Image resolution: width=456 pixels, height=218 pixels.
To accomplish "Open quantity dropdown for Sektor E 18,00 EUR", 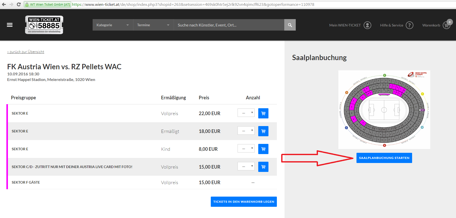I will click(246, 131).
